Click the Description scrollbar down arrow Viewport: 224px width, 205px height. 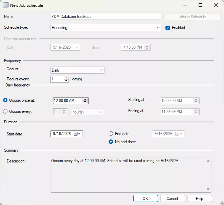click(208, 189)
